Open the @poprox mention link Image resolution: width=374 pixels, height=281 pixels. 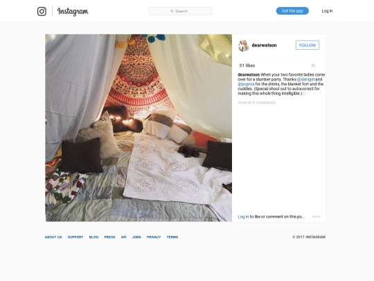click(246, 84)
